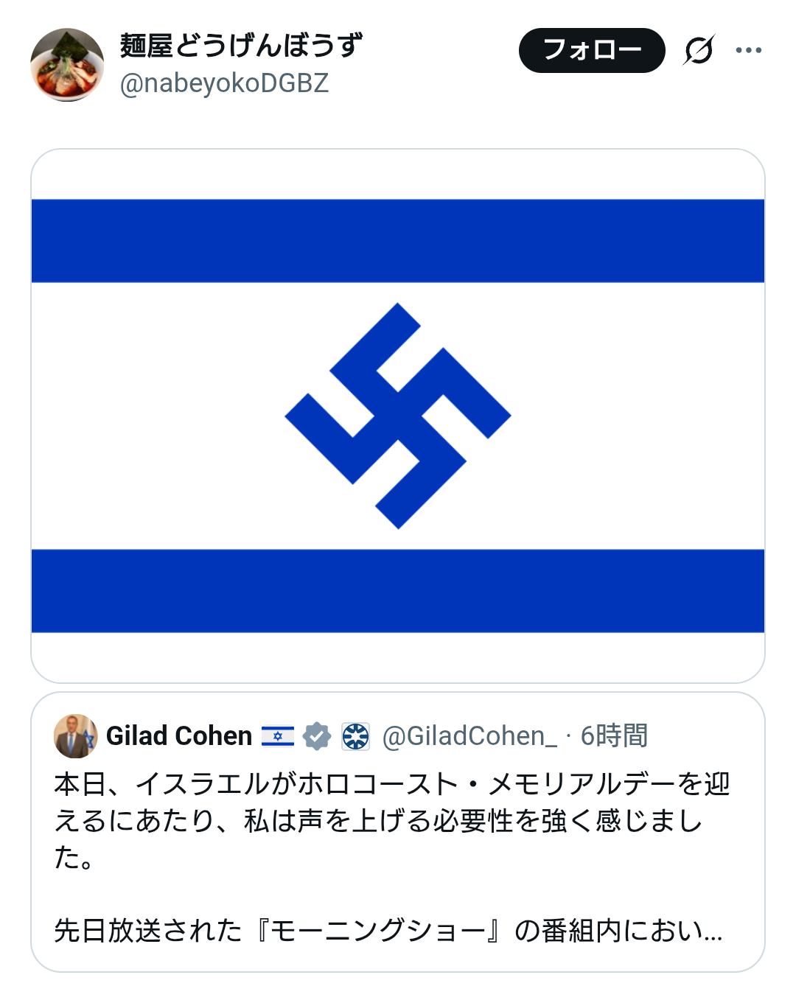
Task: Click the symbol at the image center
Action: (x=398, y=416)
